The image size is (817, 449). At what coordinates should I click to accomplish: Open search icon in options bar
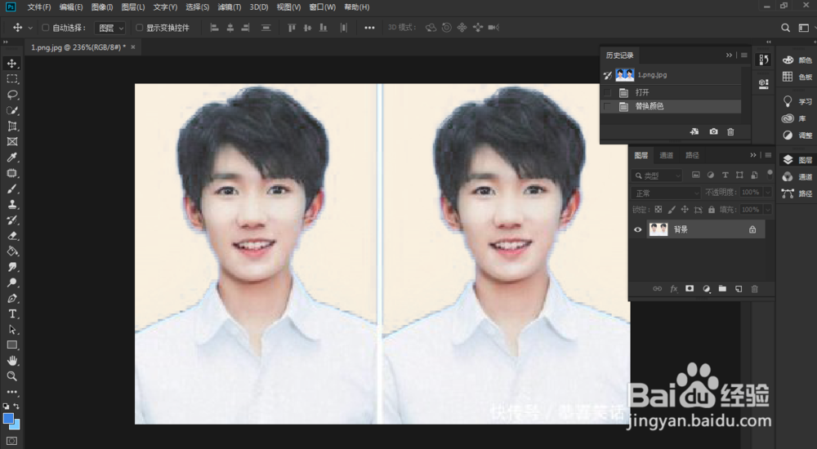pos(785,28)
